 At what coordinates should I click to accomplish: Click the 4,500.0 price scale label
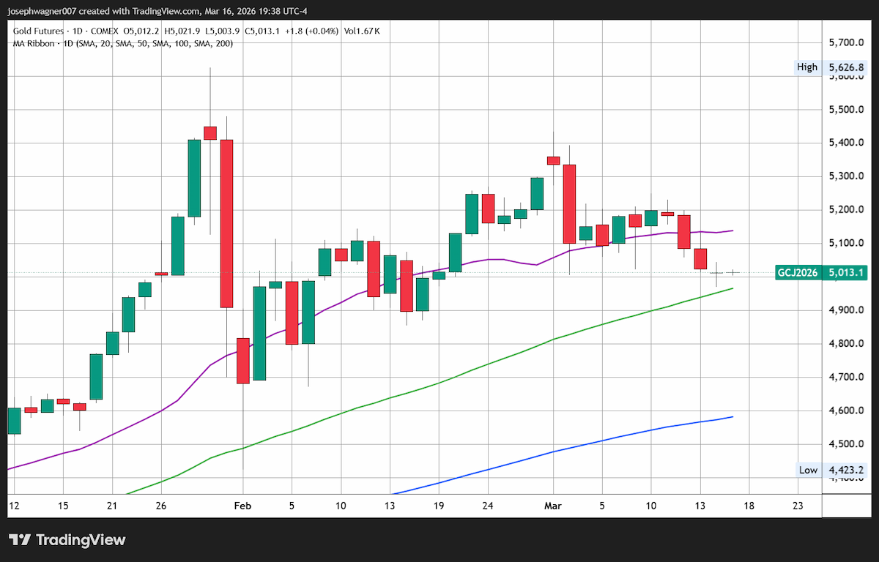click(846, 444)
